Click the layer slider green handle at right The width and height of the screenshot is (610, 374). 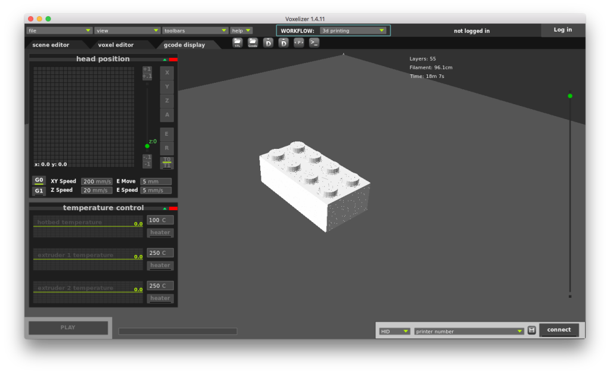coord(570,96)
